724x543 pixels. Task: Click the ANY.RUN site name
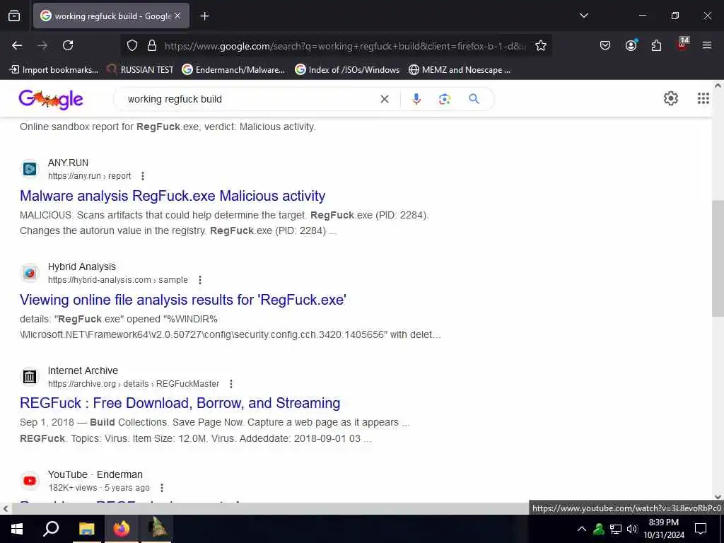pos(69,163)
